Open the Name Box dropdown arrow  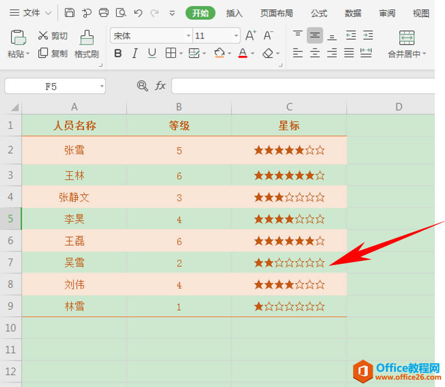point(102,86)
